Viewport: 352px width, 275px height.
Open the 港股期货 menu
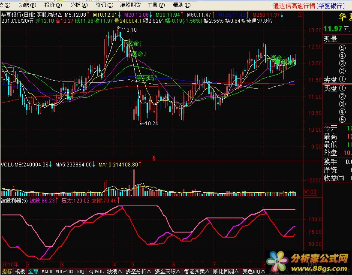pos(130,5)
